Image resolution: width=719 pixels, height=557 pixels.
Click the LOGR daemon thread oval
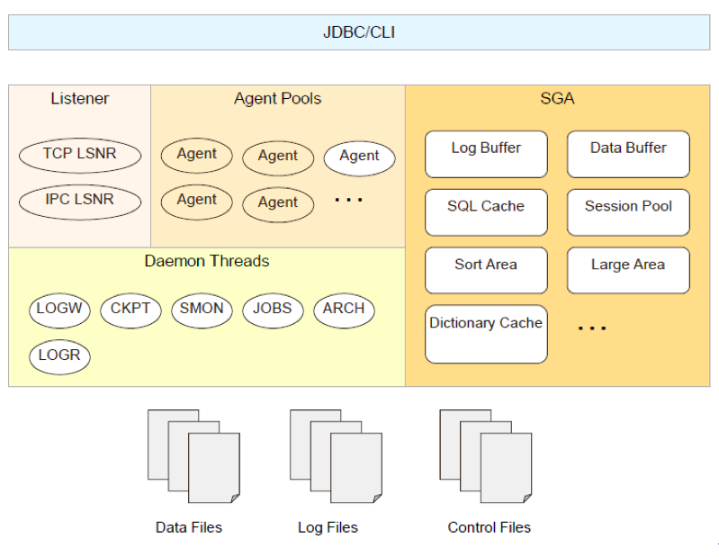click(x=59, y=356)
